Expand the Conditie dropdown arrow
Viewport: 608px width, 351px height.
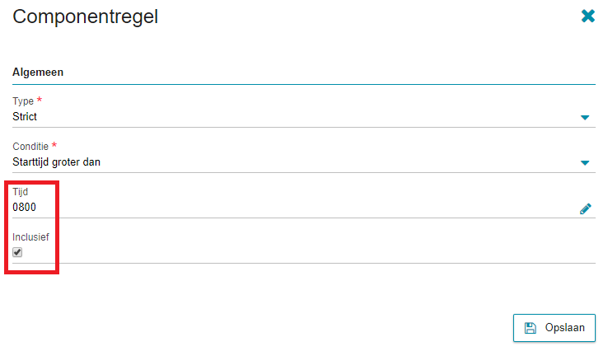coord(585,162)
